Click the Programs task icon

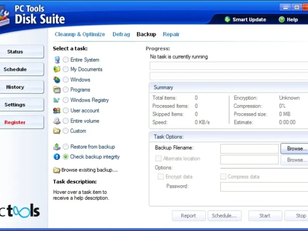[57, 90]
